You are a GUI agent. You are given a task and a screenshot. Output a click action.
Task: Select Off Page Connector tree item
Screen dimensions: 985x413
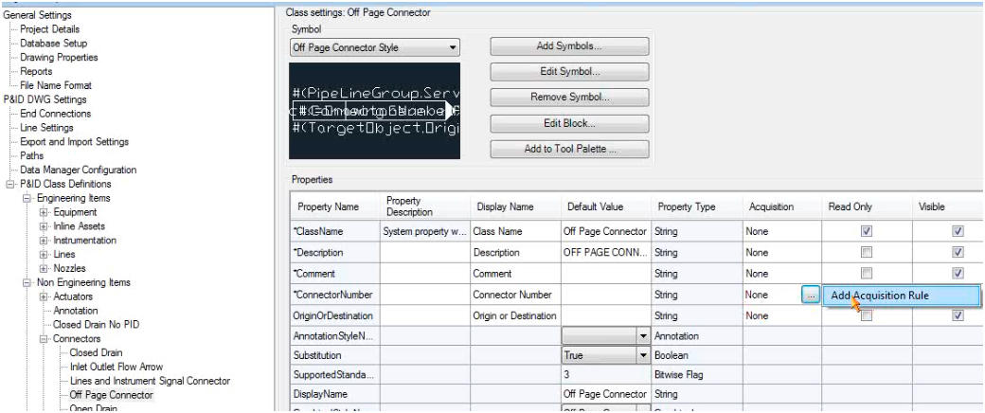point(111,395)
